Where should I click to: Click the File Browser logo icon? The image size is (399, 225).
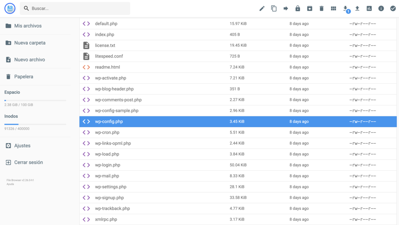pos(9,8)
